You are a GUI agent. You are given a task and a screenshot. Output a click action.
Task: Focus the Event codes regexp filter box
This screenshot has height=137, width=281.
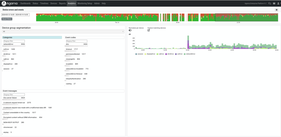[x=76, y=41]
